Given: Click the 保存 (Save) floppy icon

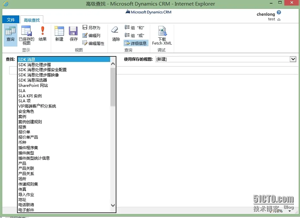Looking at the screenshot, I should [x=73, y=34].
